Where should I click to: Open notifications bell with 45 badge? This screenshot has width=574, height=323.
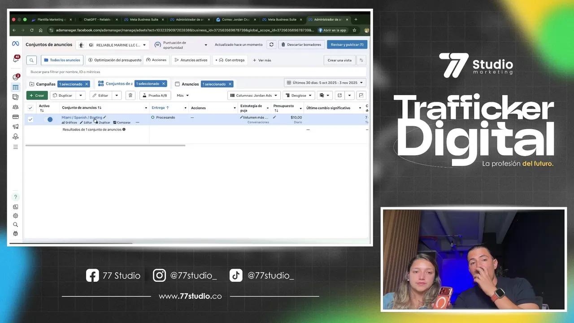(16, 59)
